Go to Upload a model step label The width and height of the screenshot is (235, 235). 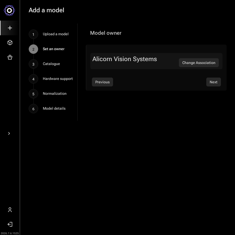point(56,34)
